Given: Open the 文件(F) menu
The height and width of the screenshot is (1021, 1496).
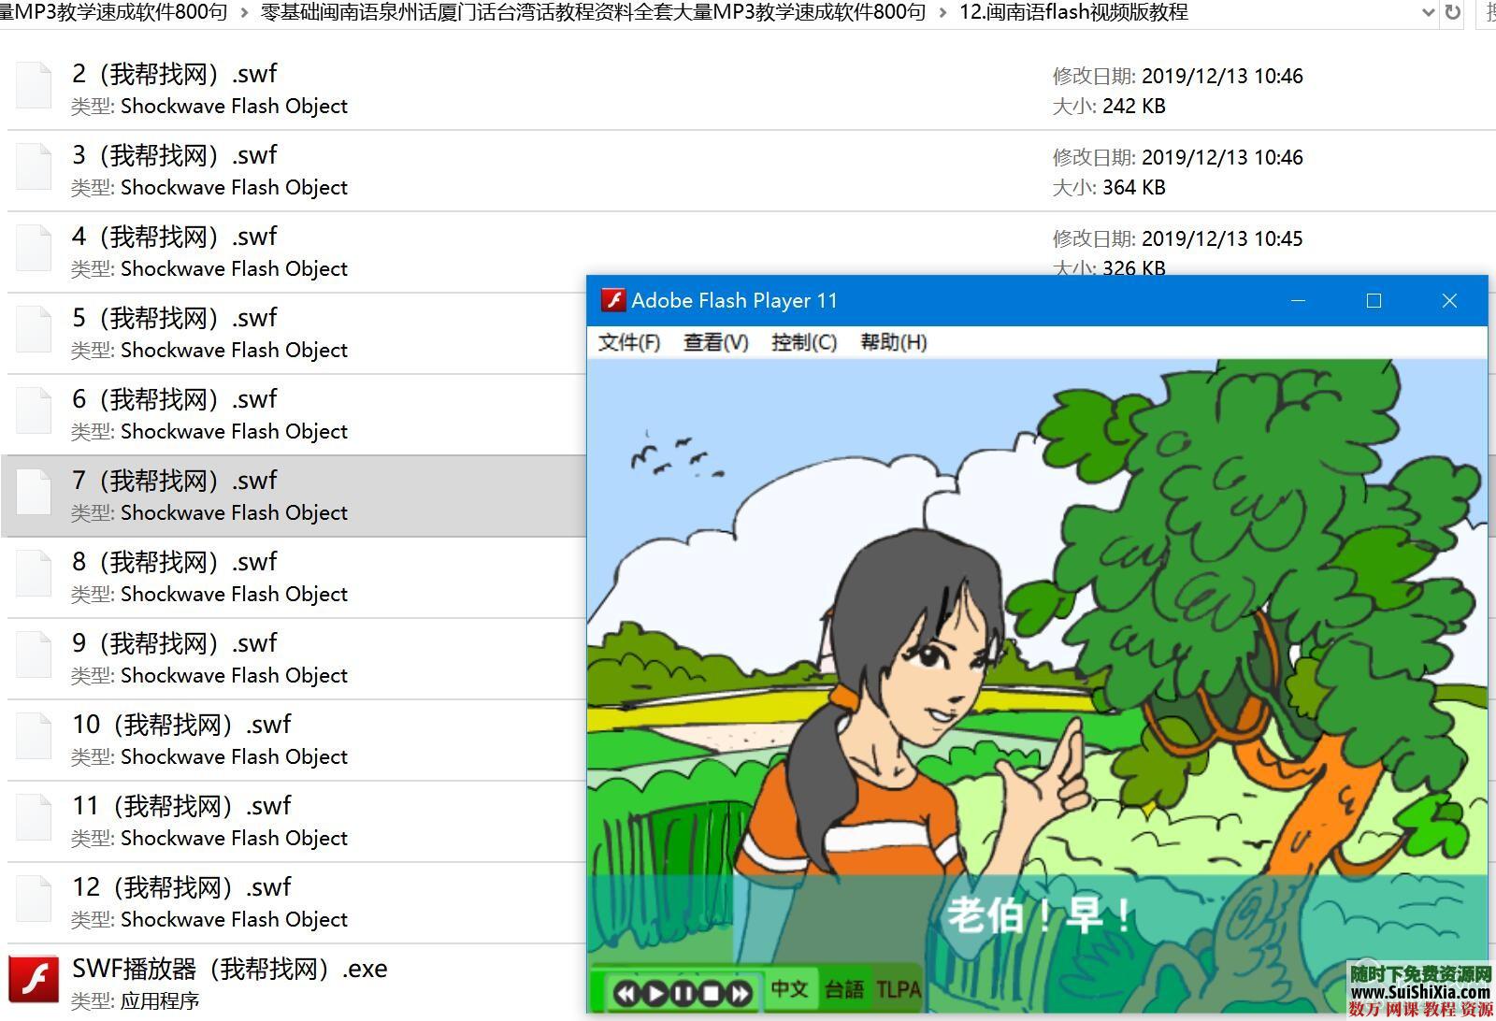Looking at the screenshot, I should click(x=629, y=342).
